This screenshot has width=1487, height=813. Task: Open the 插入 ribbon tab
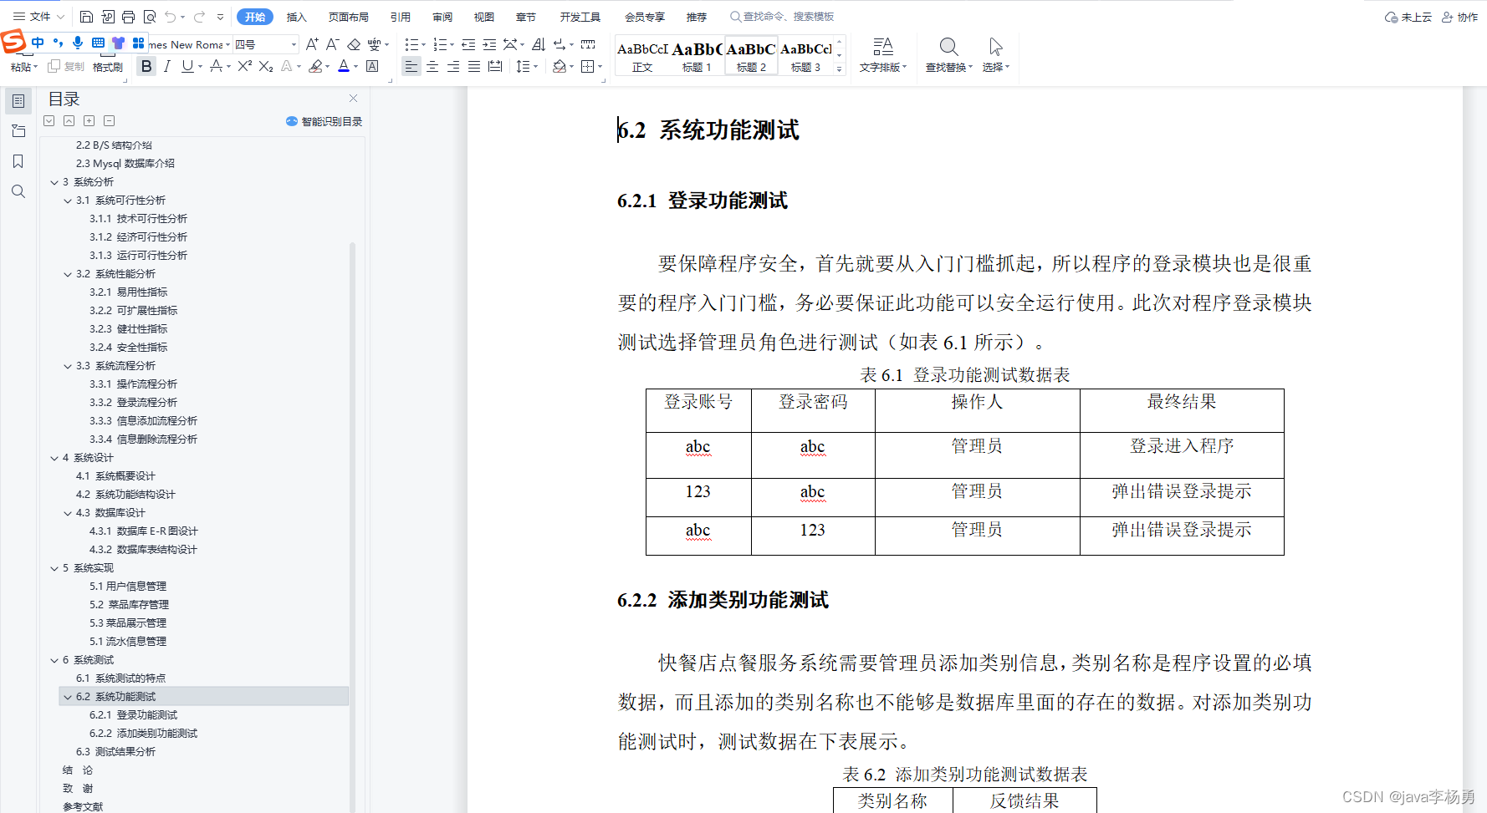[x=297, y=17]
